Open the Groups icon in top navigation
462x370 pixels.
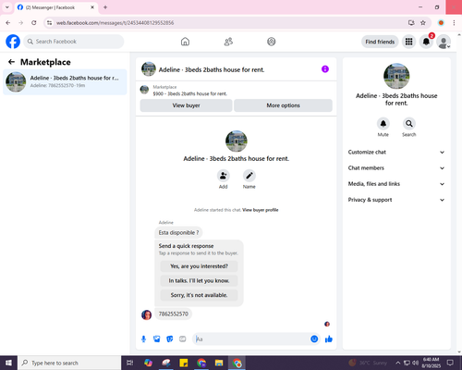(272, 42)
